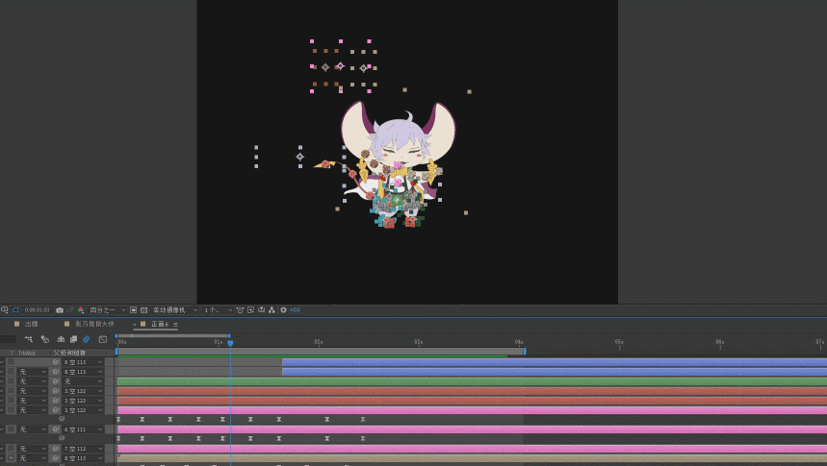Click the pick whip in 7.空 112 row
827x466 pixels.
click(x=56, y=449)
